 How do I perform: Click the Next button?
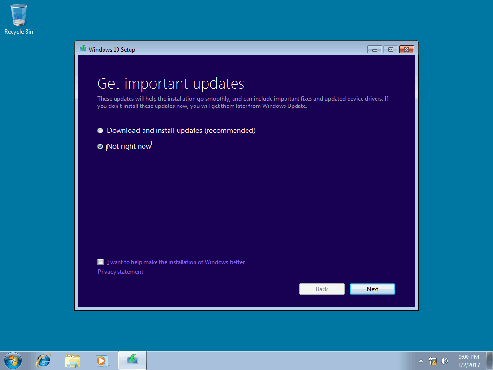click(x=373, y=289)
